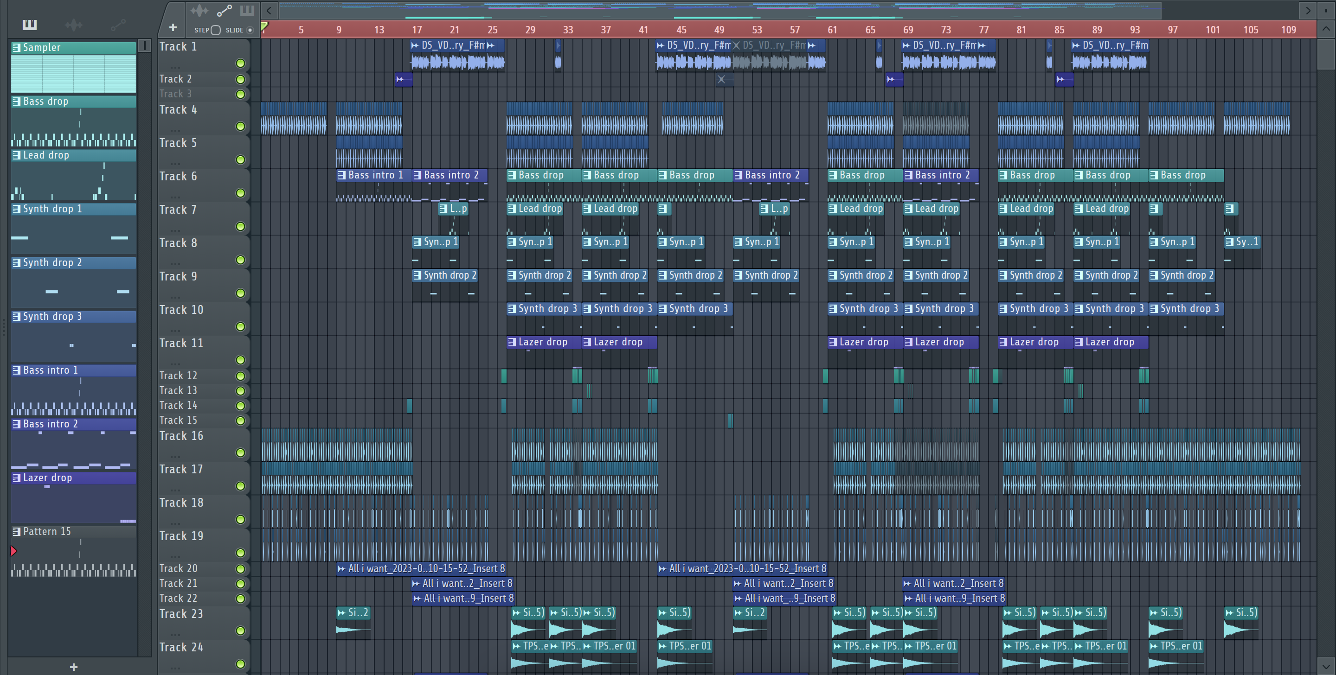This screenshot has width=1336, height=675.
Task: Select pattern clip focus piano icon
Action: point(247,10)
